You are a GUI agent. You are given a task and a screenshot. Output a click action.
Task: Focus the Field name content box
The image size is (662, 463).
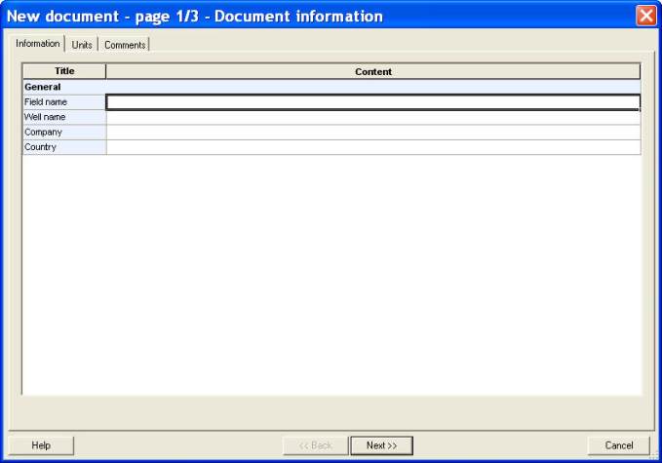pos(372,102)
